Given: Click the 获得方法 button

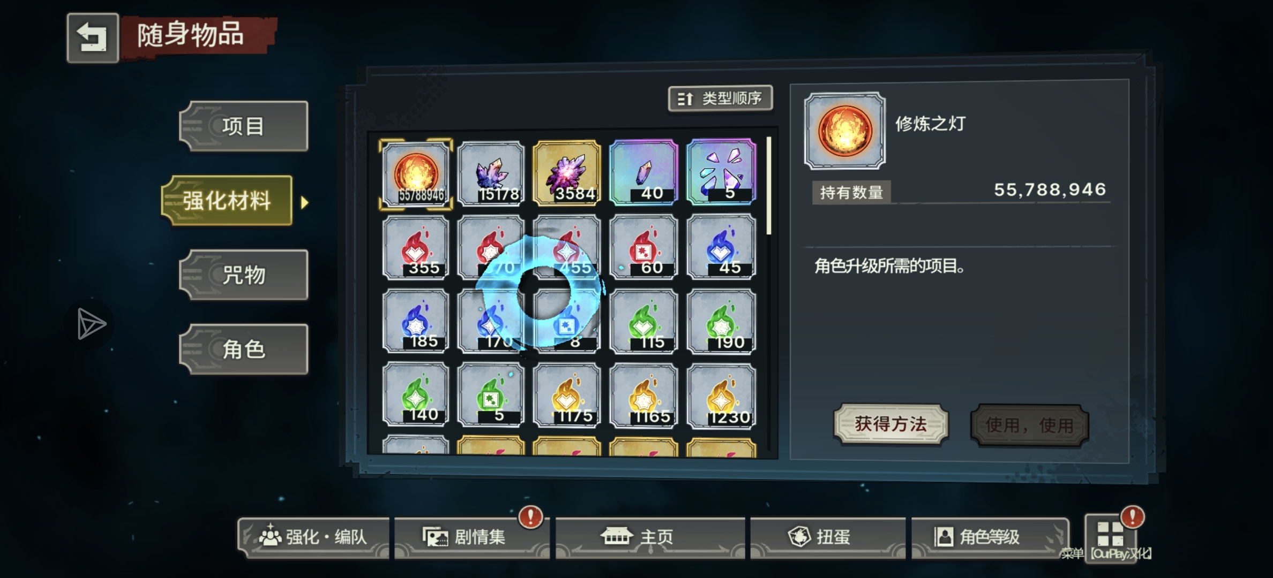Looking at the screenshot, I should point(890,424).
